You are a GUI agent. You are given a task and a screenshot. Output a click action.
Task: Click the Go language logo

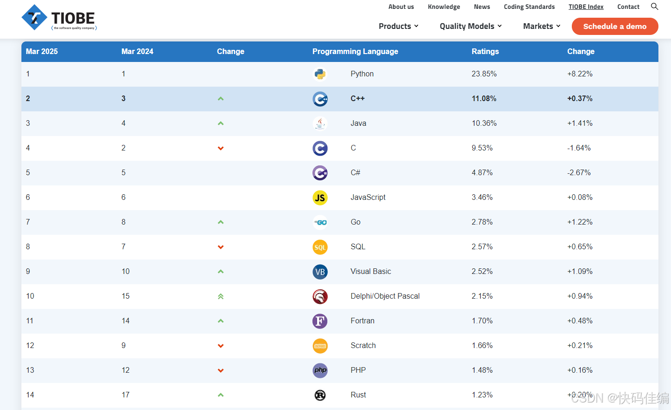click(x=320, y=222)
